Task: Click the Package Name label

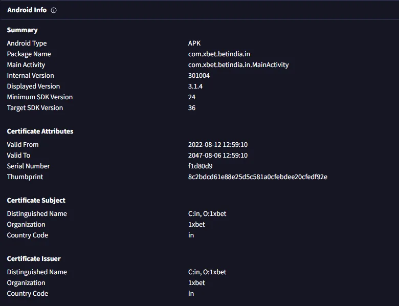Action: point(29,54)
